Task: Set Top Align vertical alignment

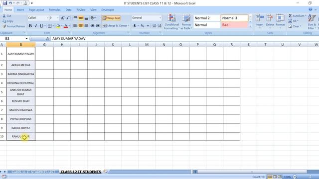Action: click(75, 18)
